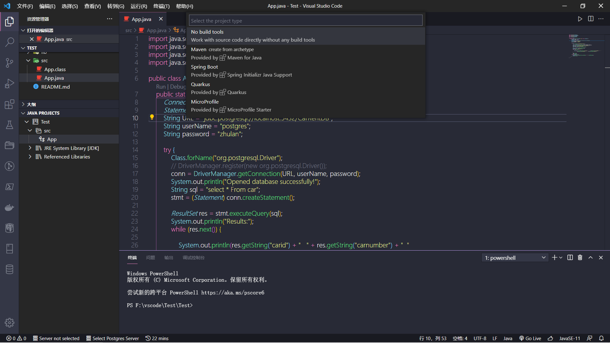This screenshot has height=343, width=610.
Task: Open the Docker view in activity bar
Action: pos(10,207)
